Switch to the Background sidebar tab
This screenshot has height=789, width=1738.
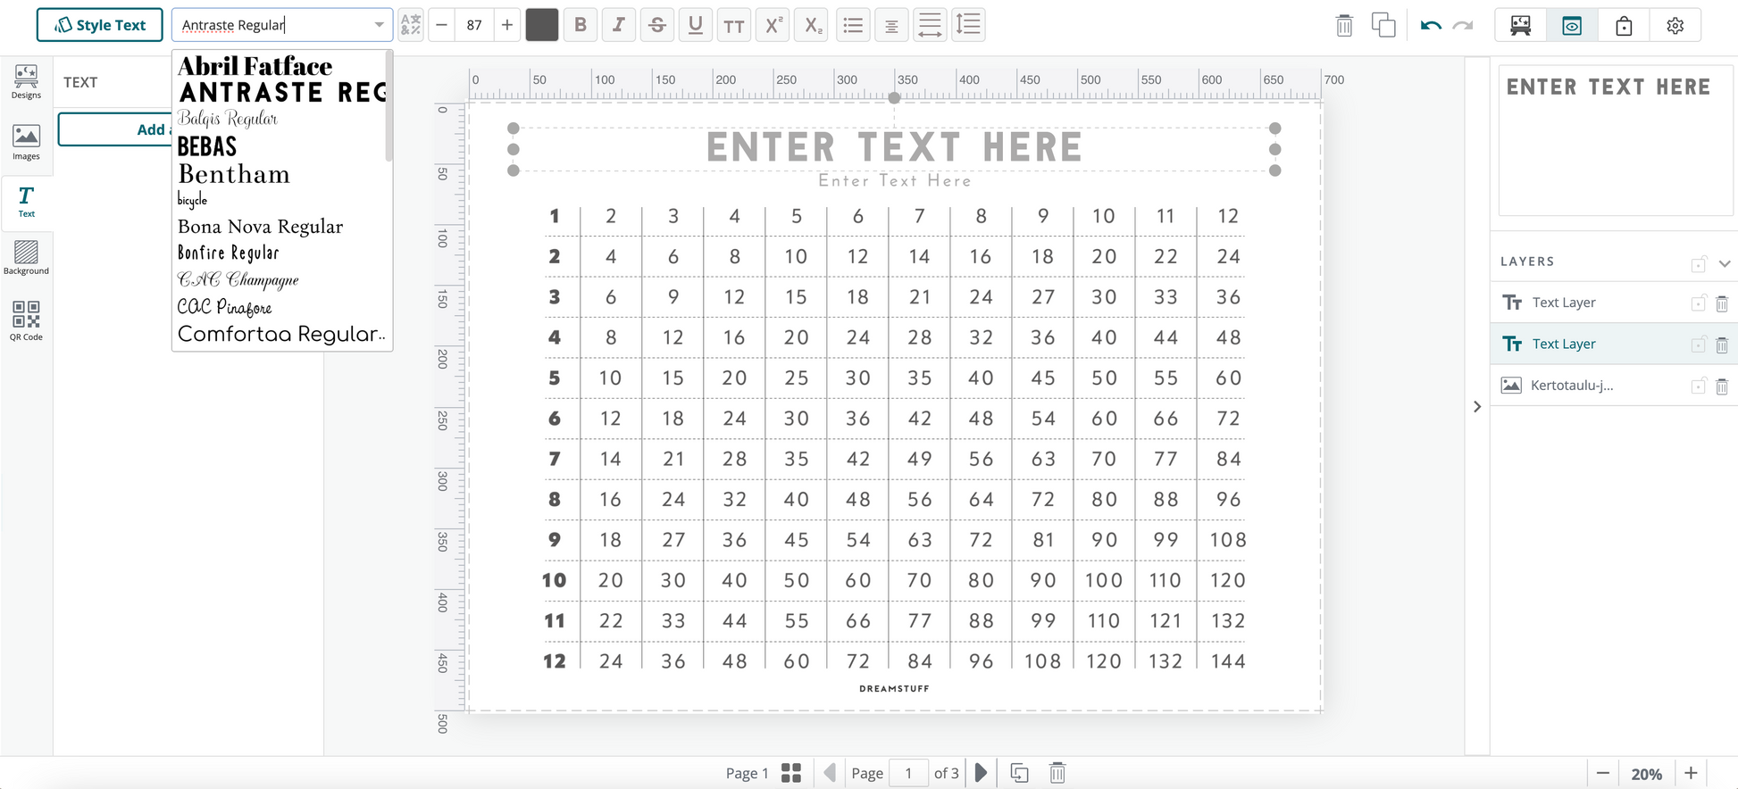click(x=26, y=257)
